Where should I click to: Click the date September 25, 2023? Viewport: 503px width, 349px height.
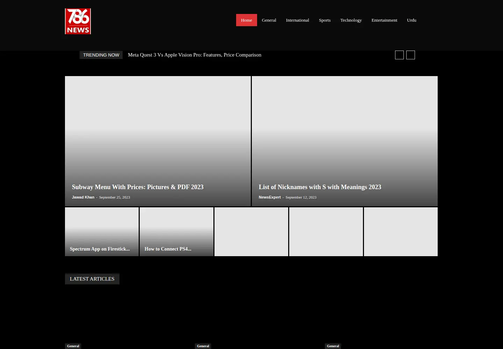point(115,197)
